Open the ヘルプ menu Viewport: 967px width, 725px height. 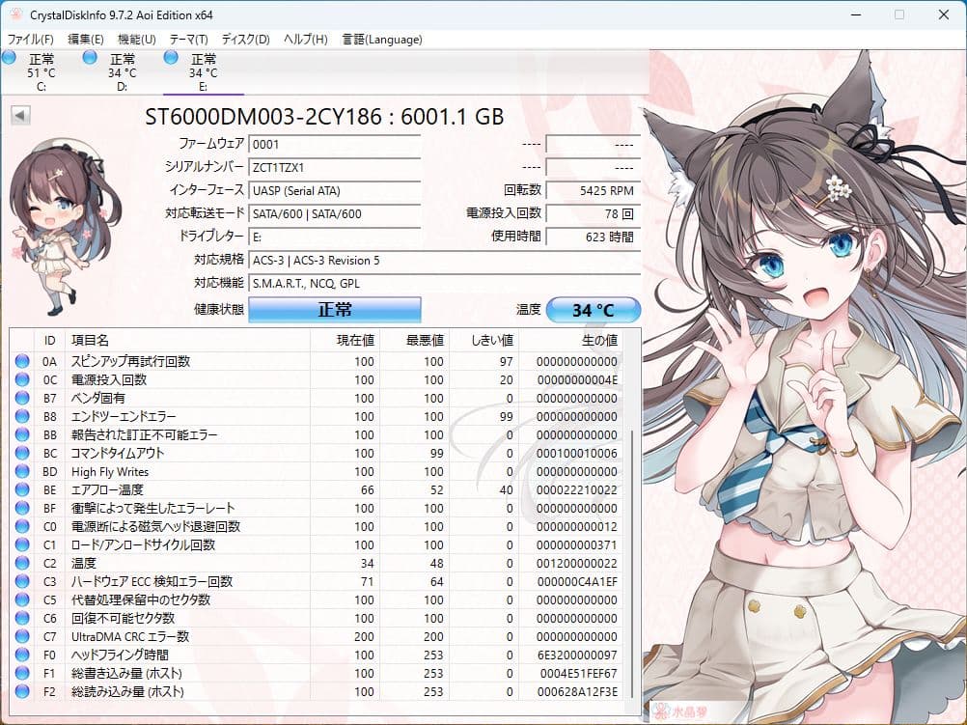click(x=306, y=40)
